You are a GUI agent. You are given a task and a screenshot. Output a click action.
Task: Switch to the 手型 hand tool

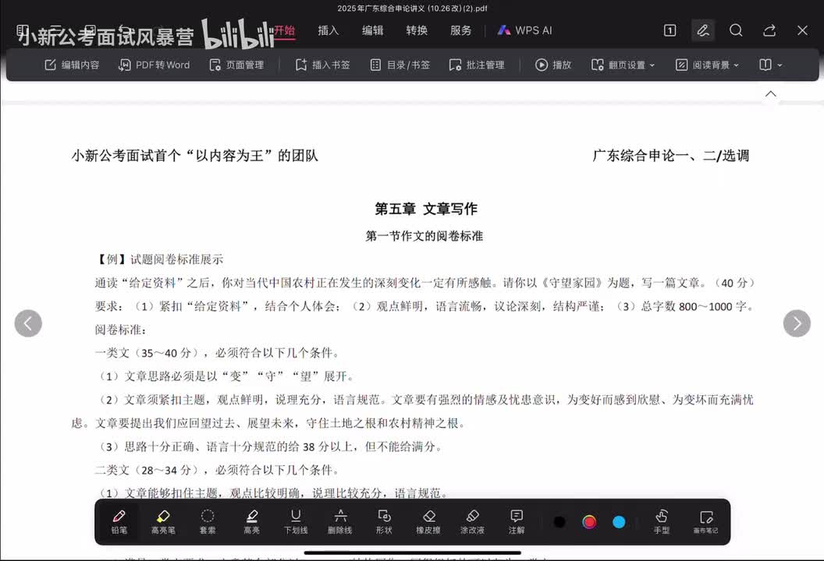click(662, 521)
